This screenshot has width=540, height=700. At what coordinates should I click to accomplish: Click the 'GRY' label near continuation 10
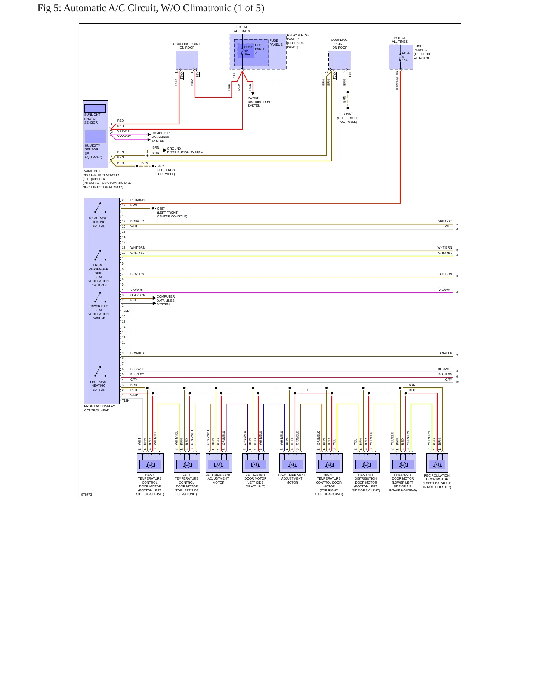(x=449, y=380)
